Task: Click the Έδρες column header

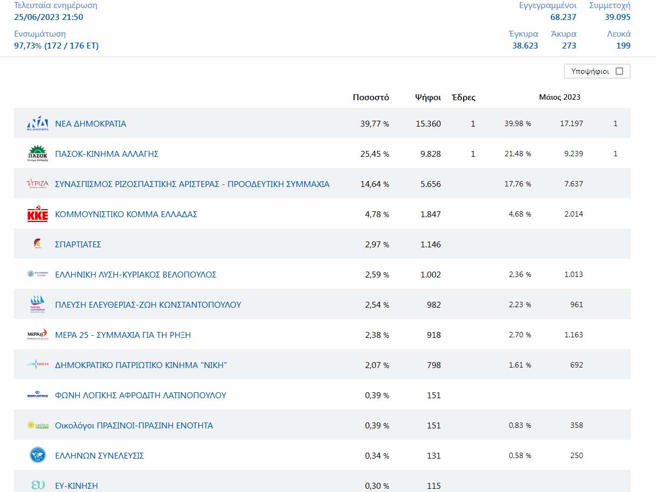Action: click(464, 98)
